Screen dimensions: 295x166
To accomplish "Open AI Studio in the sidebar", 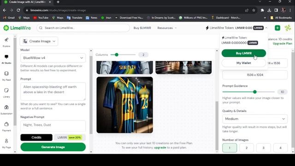I will point(6,59).
